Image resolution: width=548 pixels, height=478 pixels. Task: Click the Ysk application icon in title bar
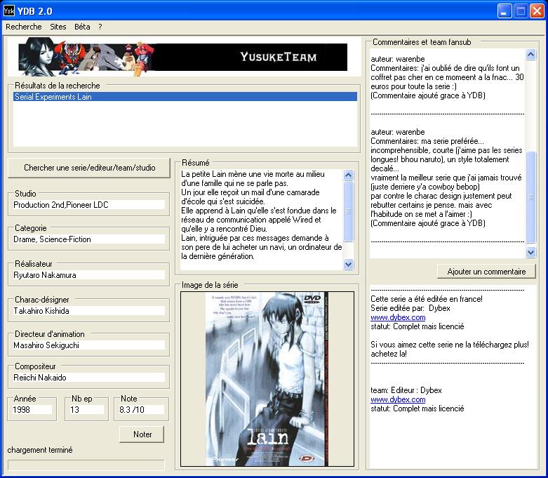click(8, 11)
